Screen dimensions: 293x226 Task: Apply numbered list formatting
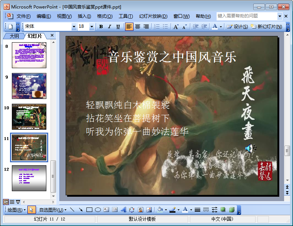coord(157,27)
